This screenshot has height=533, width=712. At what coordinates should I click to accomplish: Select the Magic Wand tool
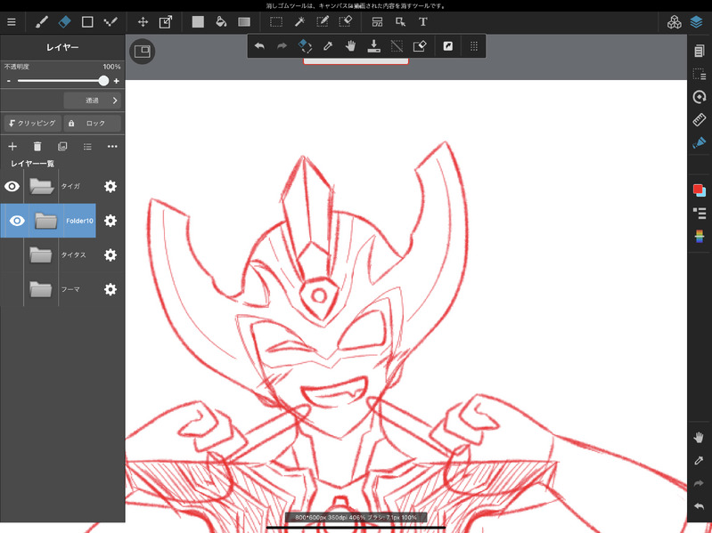coord(299,21)
